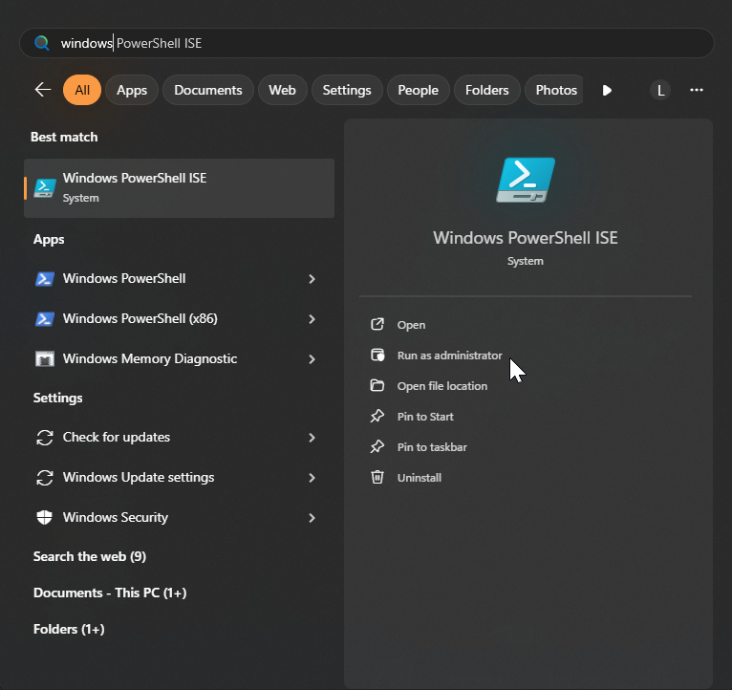The height and width of the screenshot is (690, 732).
Task: Expand Check for updates chevron
Action: tap(312, 438)
